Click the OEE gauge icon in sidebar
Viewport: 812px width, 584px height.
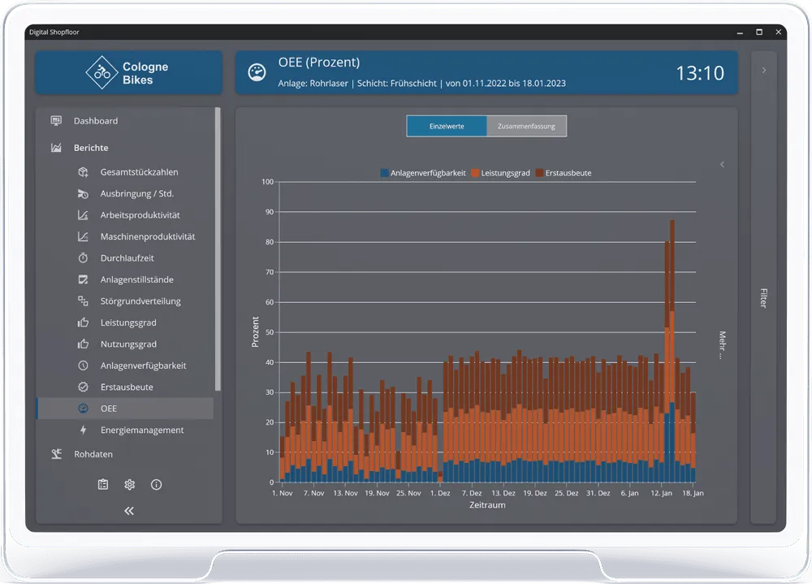pyautogui.click(x=83, y=409)
